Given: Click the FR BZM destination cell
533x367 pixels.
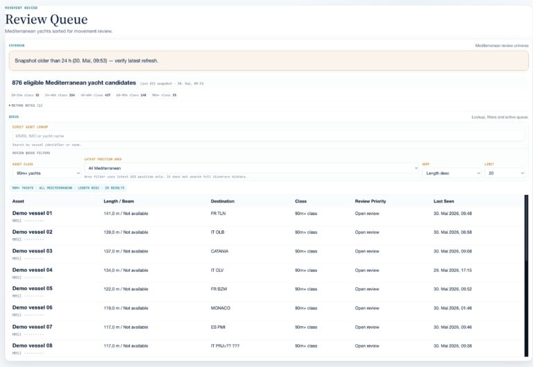Looking at the screenshot, I should (219, 289).
